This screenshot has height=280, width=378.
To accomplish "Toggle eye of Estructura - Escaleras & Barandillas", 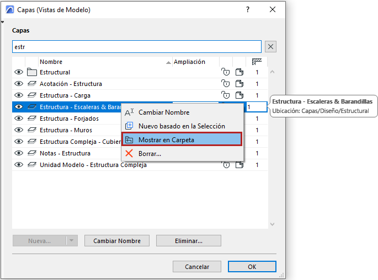I will [19, 107].
